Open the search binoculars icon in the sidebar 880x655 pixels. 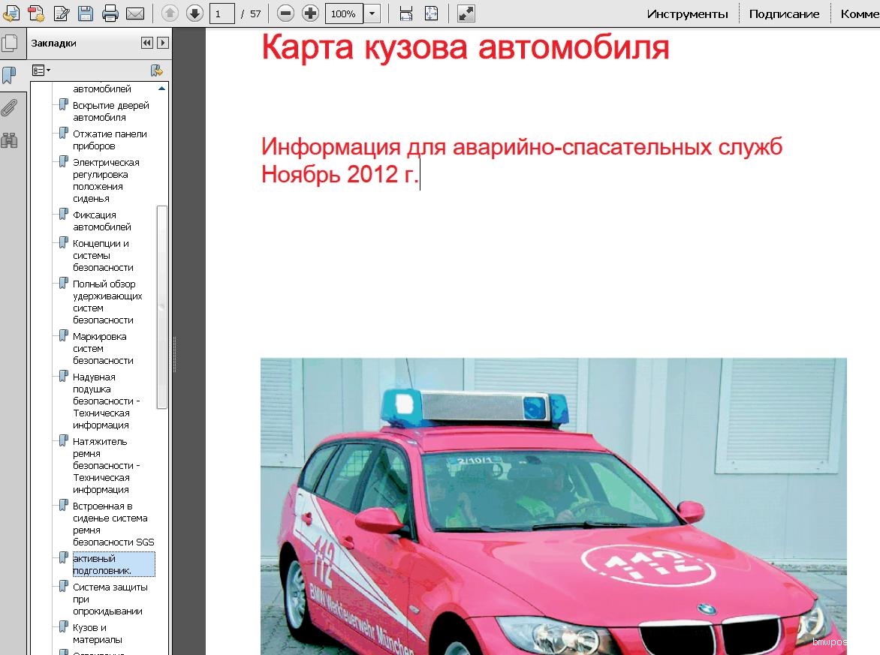coord(9,140)
